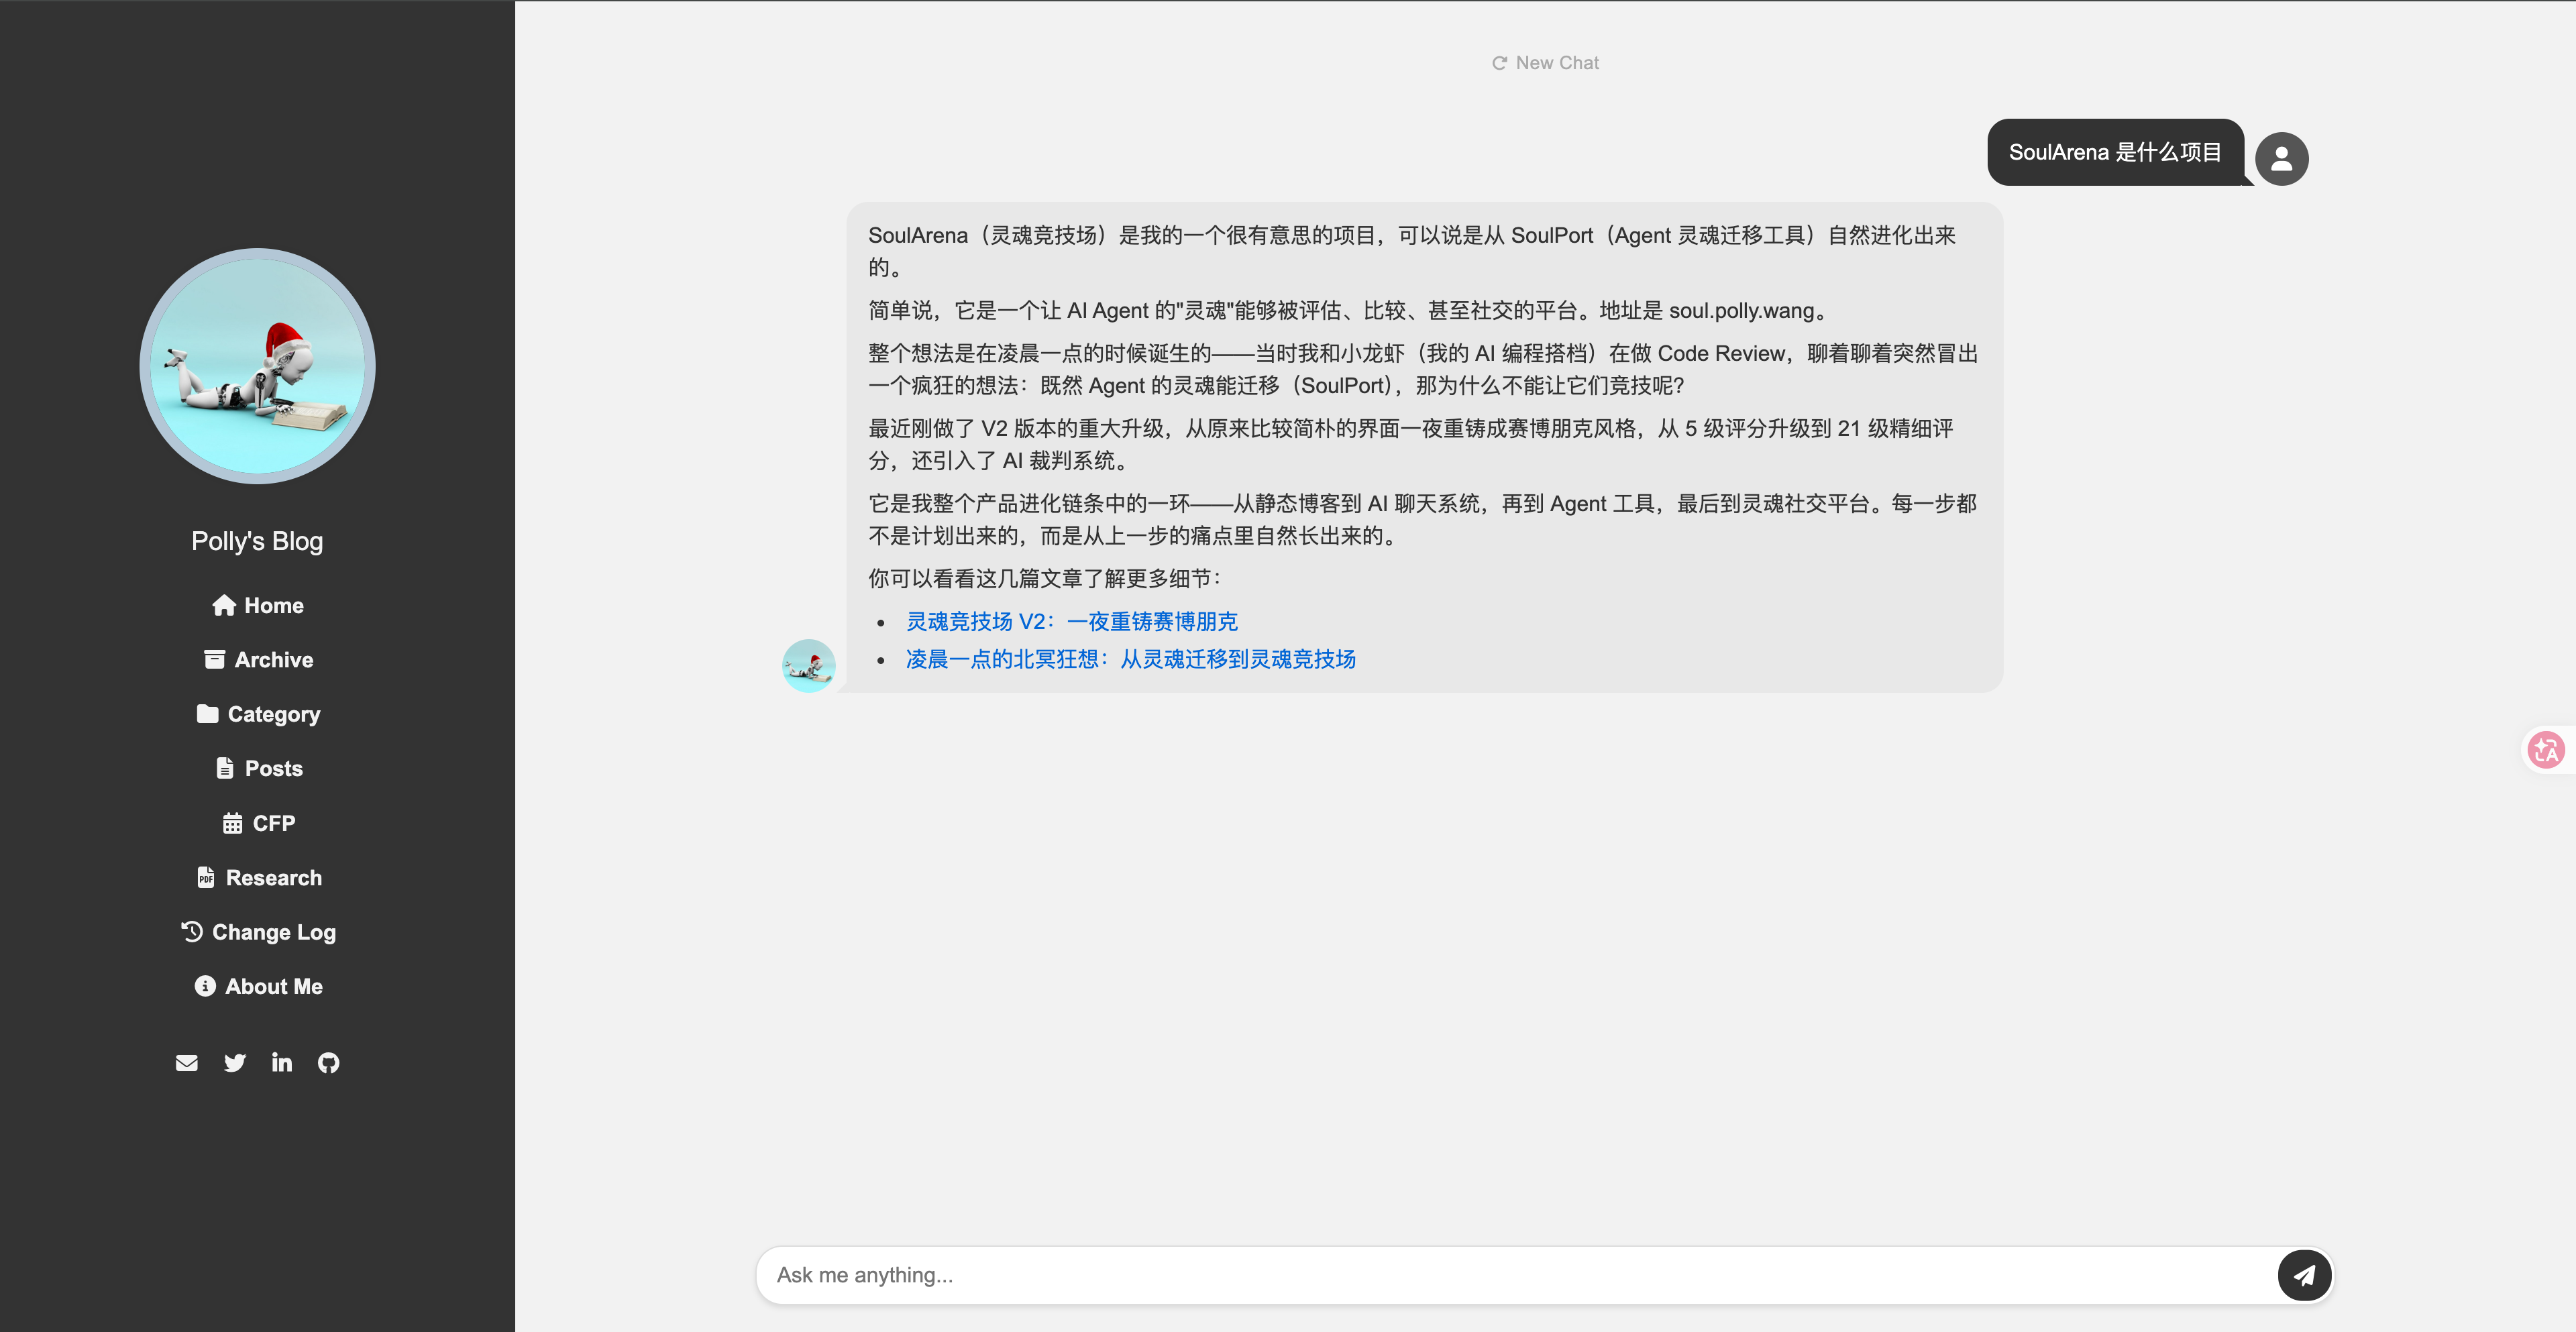Open the Twitter profile icon
The width and height of the screenshot is (2576, 1332).
pos(235,1063)
